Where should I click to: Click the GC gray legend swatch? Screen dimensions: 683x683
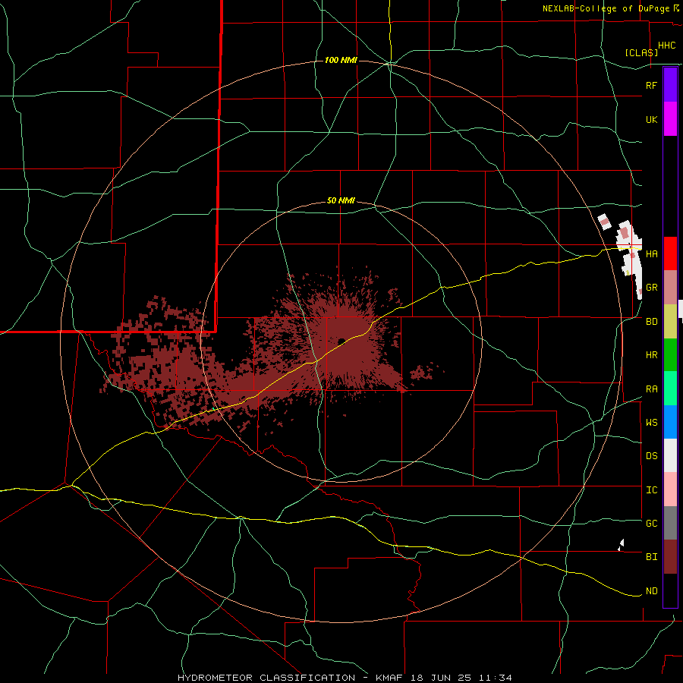(670, 523)
